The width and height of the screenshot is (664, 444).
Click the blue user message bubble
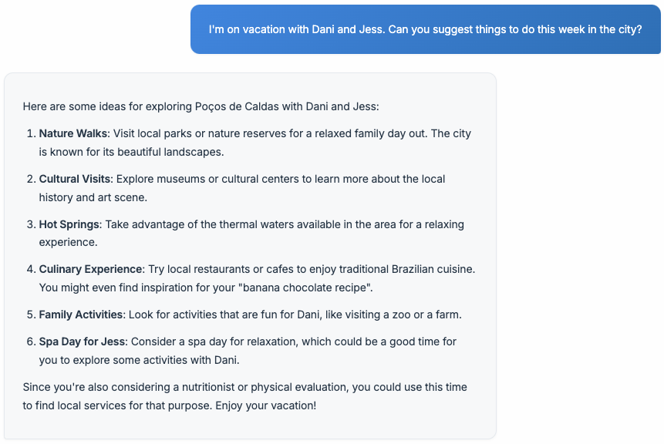click(425, 29)
